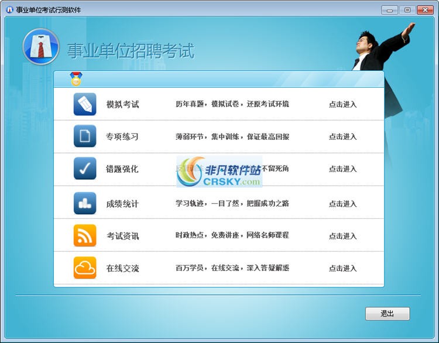
Task: Click description 百万学员，在线交流，深入答疑解惑
Action: 232,268
